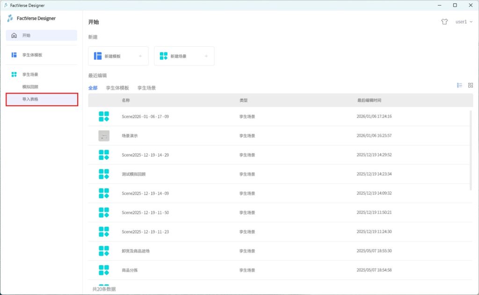Click the skin theme shirt icon

[444, 22]
